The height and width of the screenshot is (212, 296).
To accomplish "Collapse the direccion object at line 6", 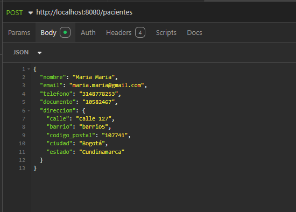I will click(29, 110).
